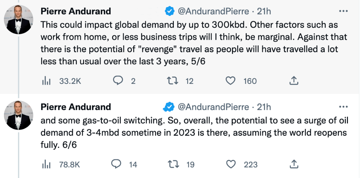Open the profile picture on the first tweet
This screenshot has height=178, width=361.
tap(18, 20)
